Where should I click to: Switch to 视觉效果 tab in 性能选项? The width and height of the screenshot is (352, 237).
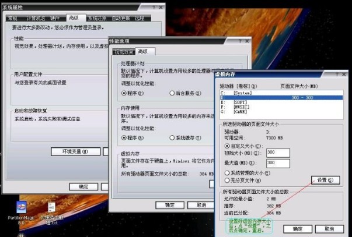(x=124, y=52)
